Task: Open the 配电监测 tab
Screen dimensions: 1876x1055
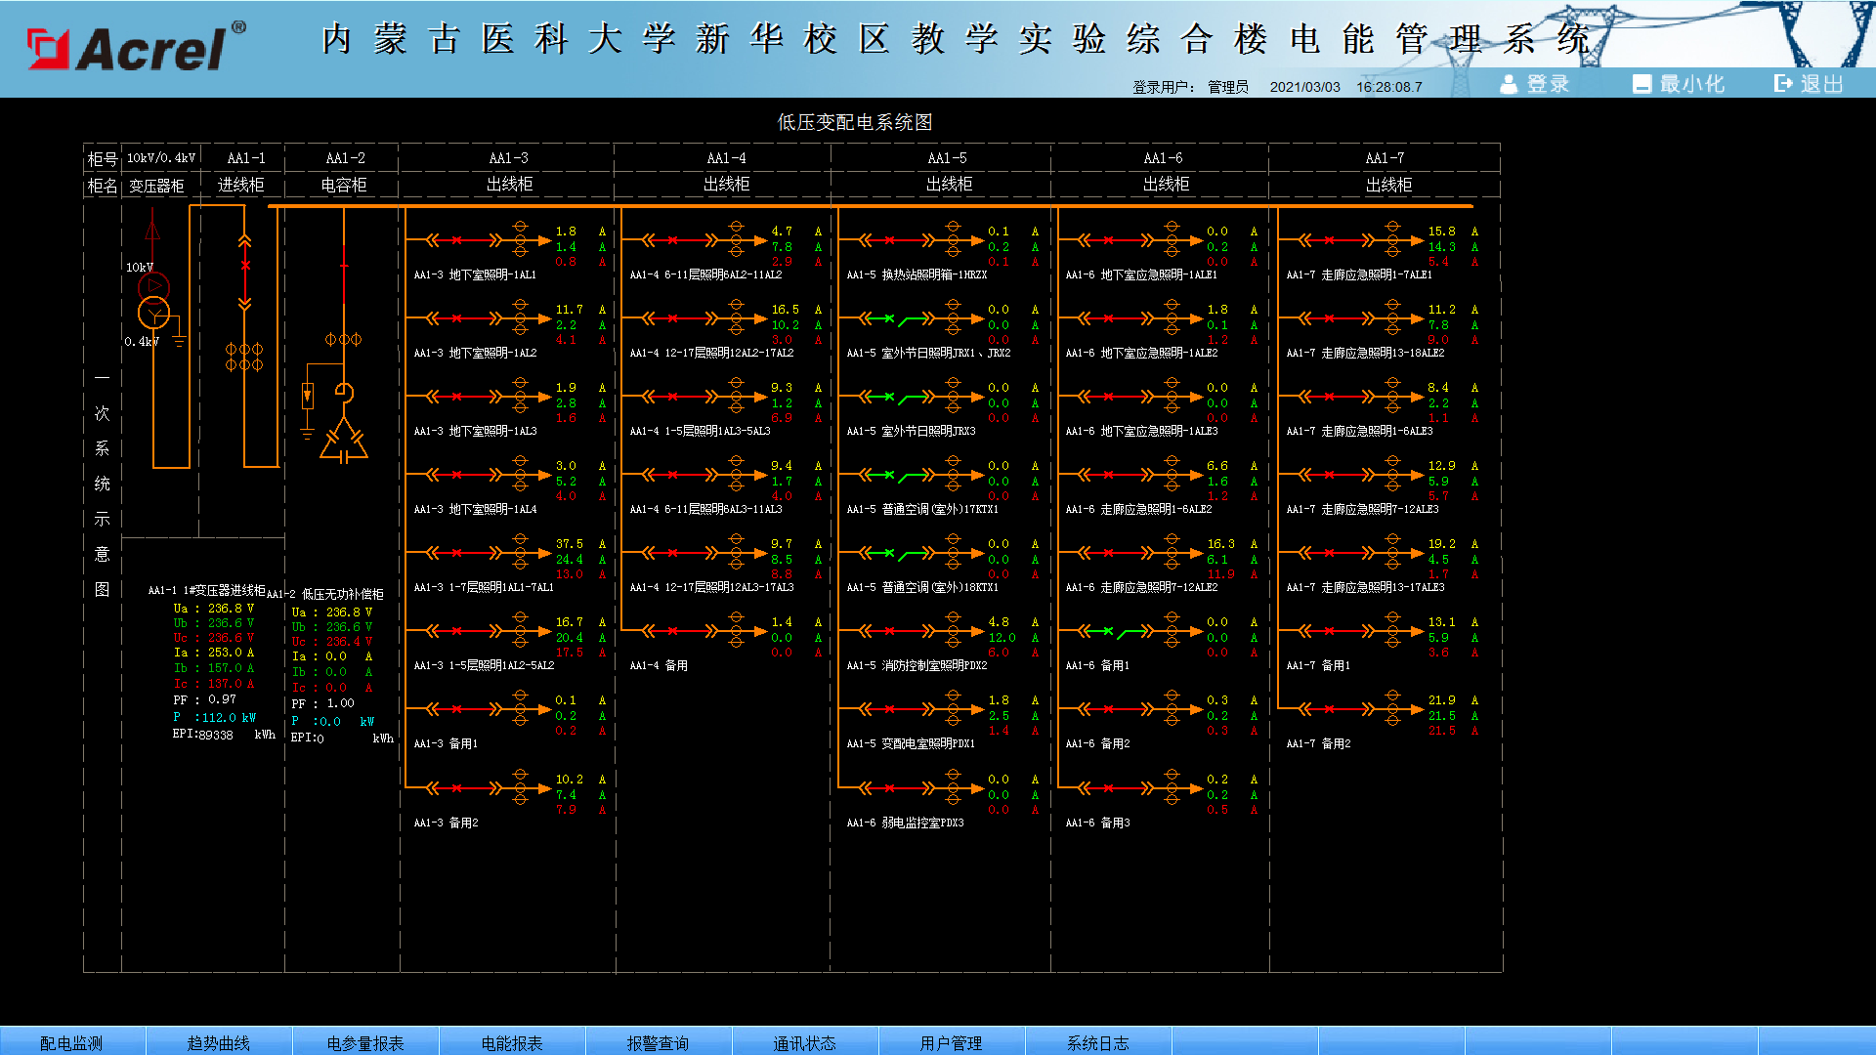Action: click(x=71, y=1042)
